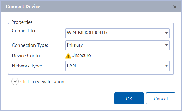The image size is (182, 111).
Task: Click the blank footer area left of OK
Action: pos(61,98)
